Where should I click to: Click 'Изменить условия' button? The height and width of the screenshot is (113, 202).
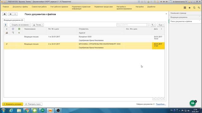pos(13,104)
